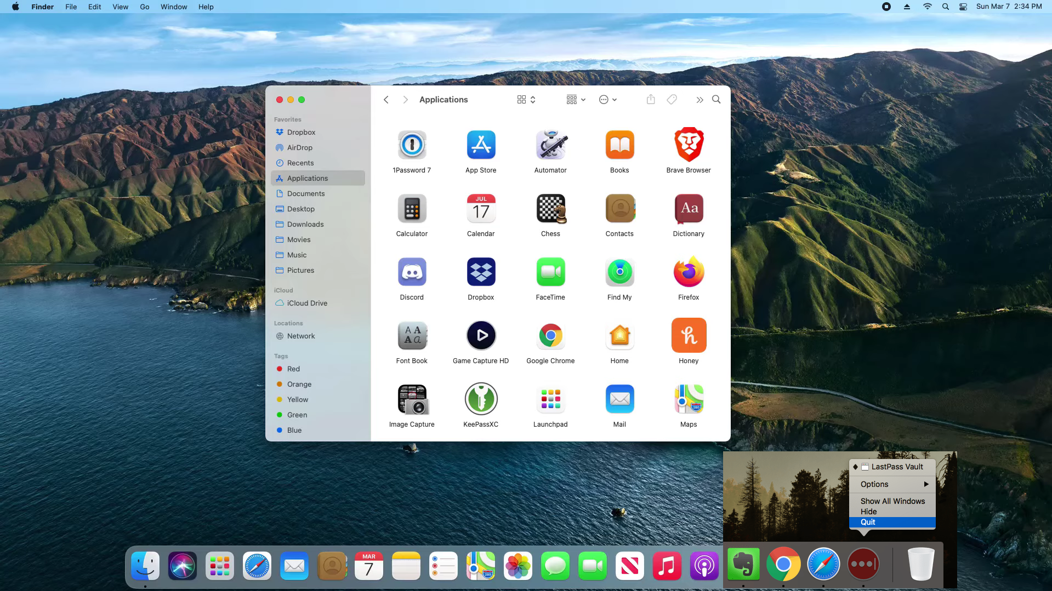The width and height of the screenshot is (1052, 591).
Task: Expand the Options submenu
Action: coord(892,484)
